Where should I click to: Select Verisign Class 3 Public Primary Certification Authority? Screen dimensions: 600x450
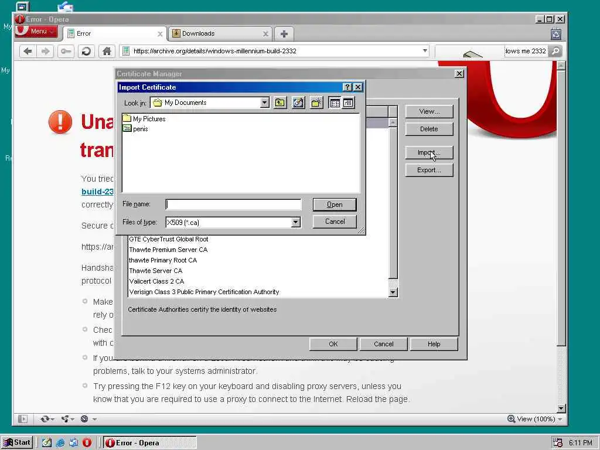click(204, 292)
